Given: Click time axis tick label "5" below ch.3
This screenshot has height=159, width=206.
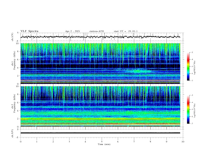Looking at the screenshot, I should coord(102,142).
